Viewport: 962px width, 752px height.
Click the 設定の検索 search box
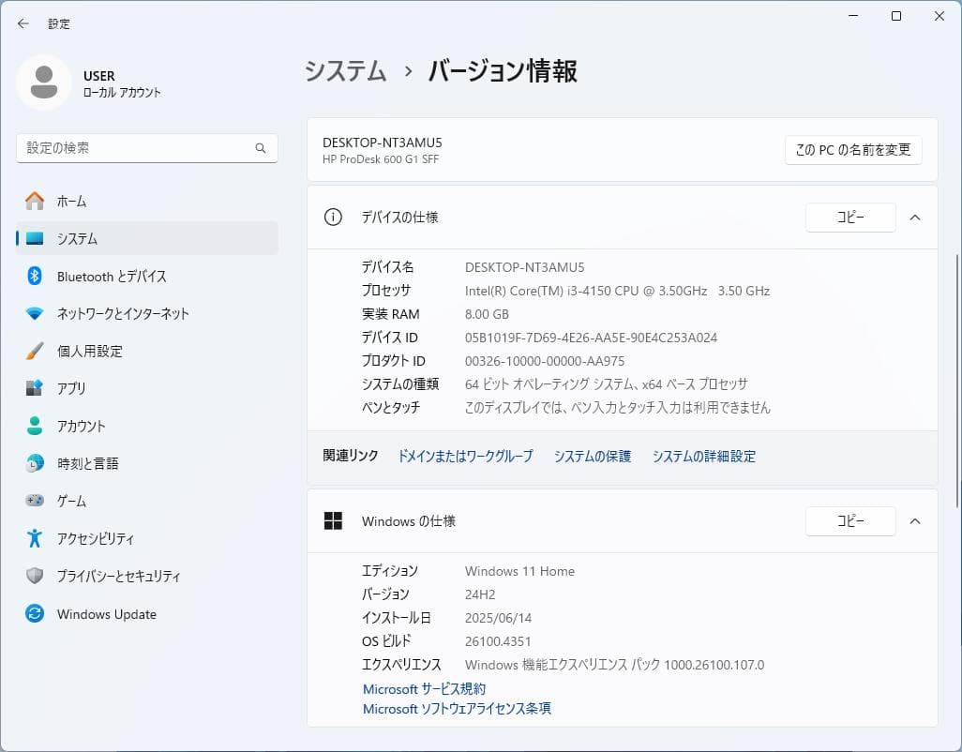pos(146,148)
